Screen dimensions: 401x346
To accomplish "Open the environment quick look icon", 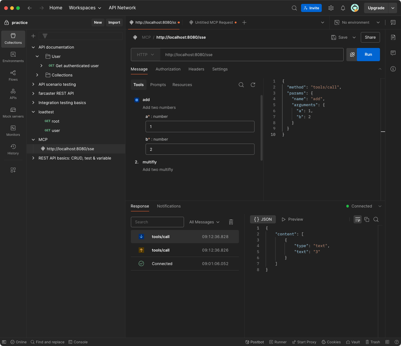I will (x=393, y=22).
